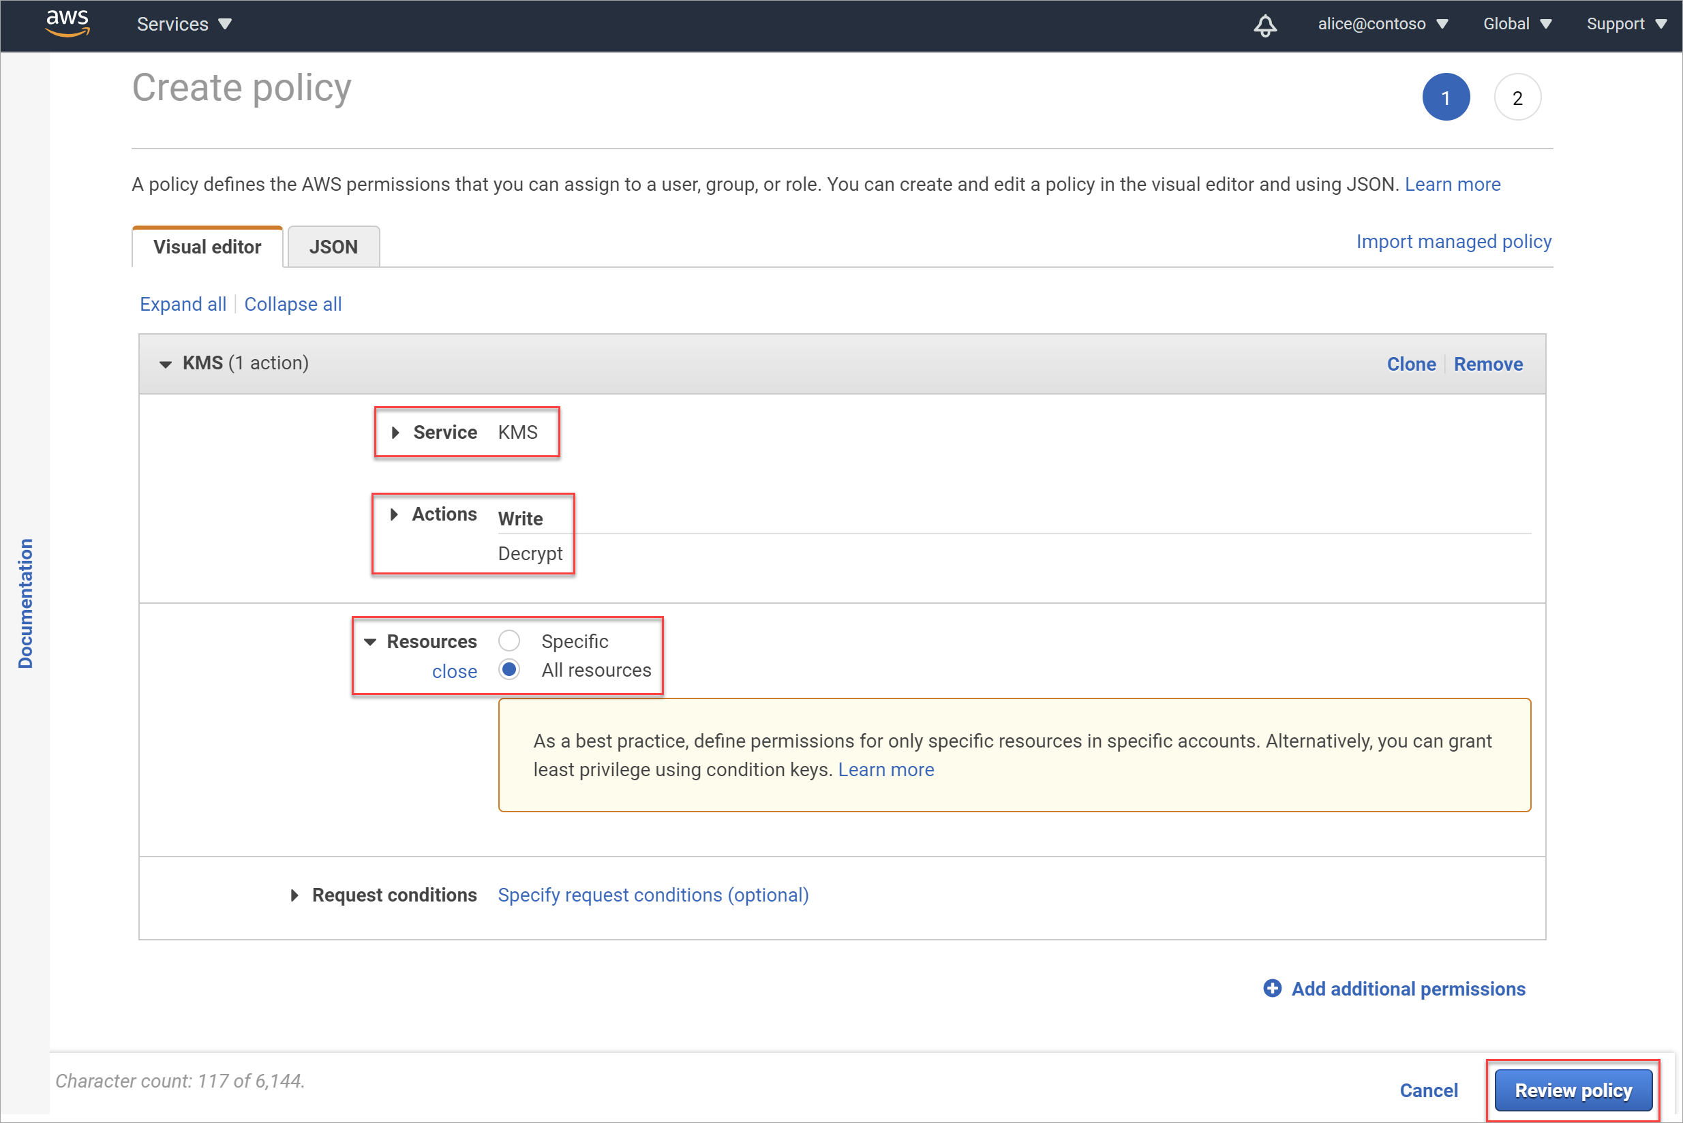This screenshot has width=1683, height=1123.
Task: Switch to the JSON tab
Action: coord(332,245)
